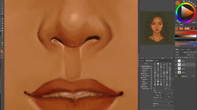
Task: Click the navigator zoom-out icon
Action: click(146, 58)
